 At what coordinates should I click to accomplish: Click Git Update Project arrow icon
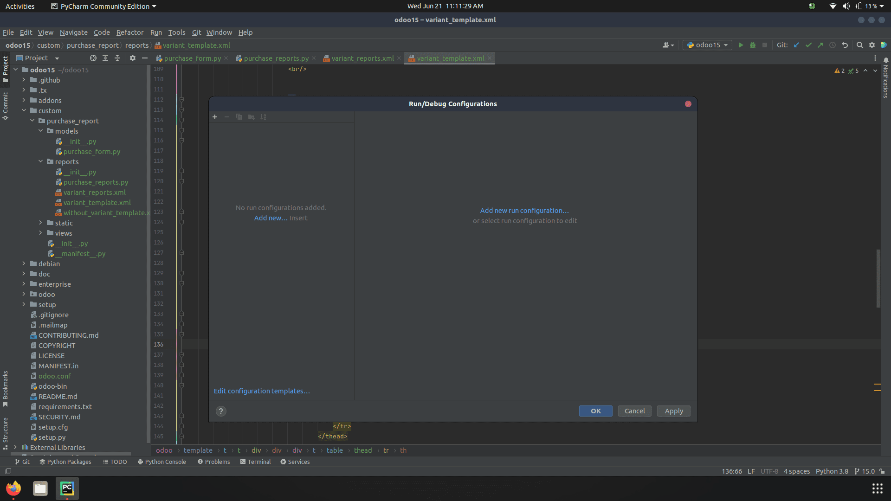coord(796,45)
